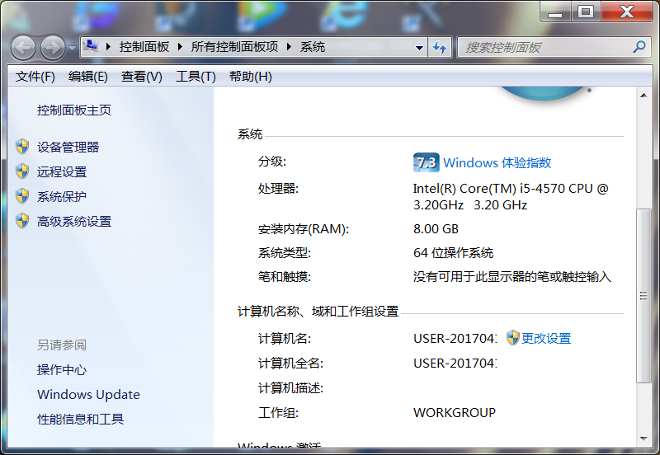Open Windows 体验指数 link
660x455 pixels.
(497, 162)
